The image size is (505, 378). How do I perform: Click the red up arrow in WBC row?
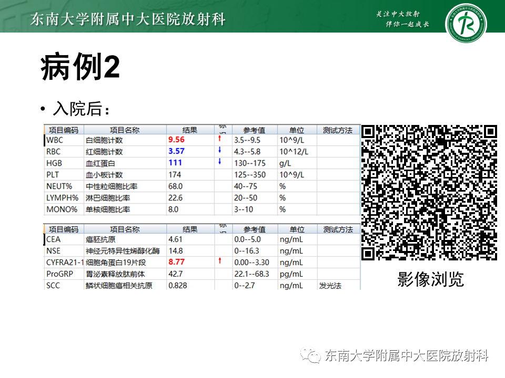click(220, 139)
